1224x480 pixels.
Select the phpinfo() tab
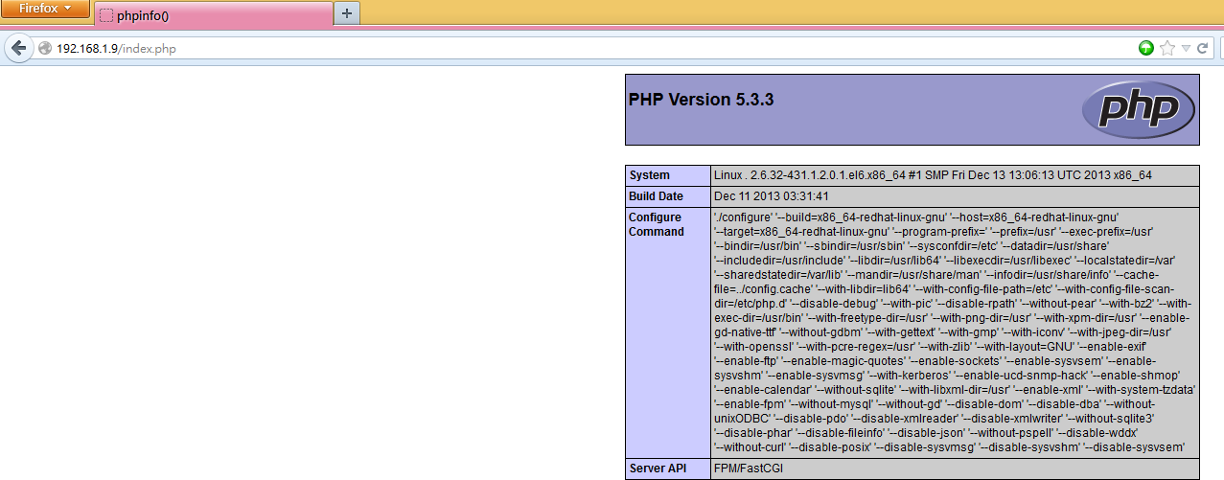pos(211,15)
